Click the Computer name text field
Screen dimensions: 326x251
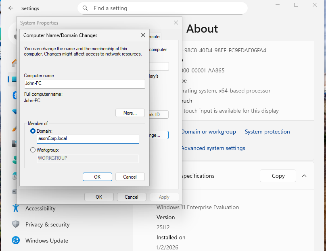point(84,84)
